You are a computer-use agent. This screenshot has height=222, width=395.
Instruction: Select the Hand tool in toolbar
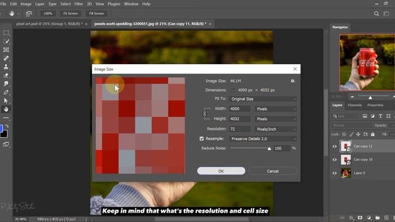[x=6, y=109]
